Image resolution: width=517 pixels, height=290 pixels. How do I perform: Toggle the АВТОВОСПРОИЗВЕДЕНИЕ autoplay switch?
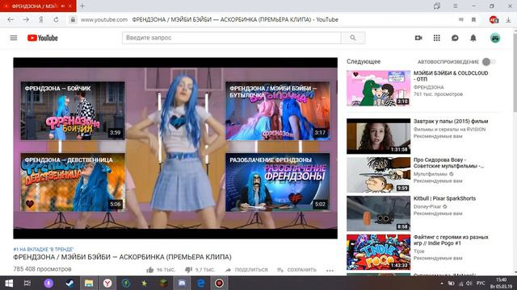point(489,62)
